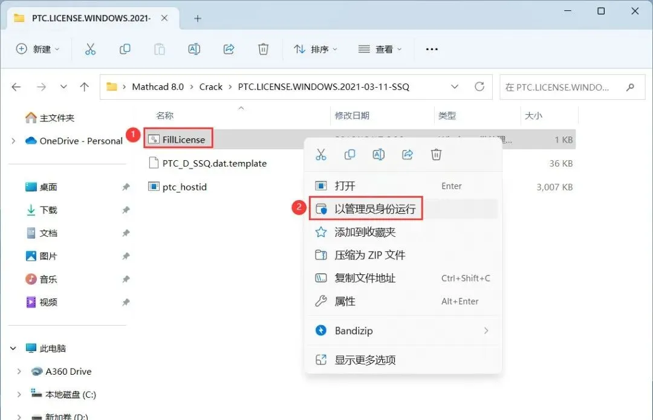Click the Rename icon in the context menu
The width and height of the screenshot is (653, 420).
click(x=378, y=155)
